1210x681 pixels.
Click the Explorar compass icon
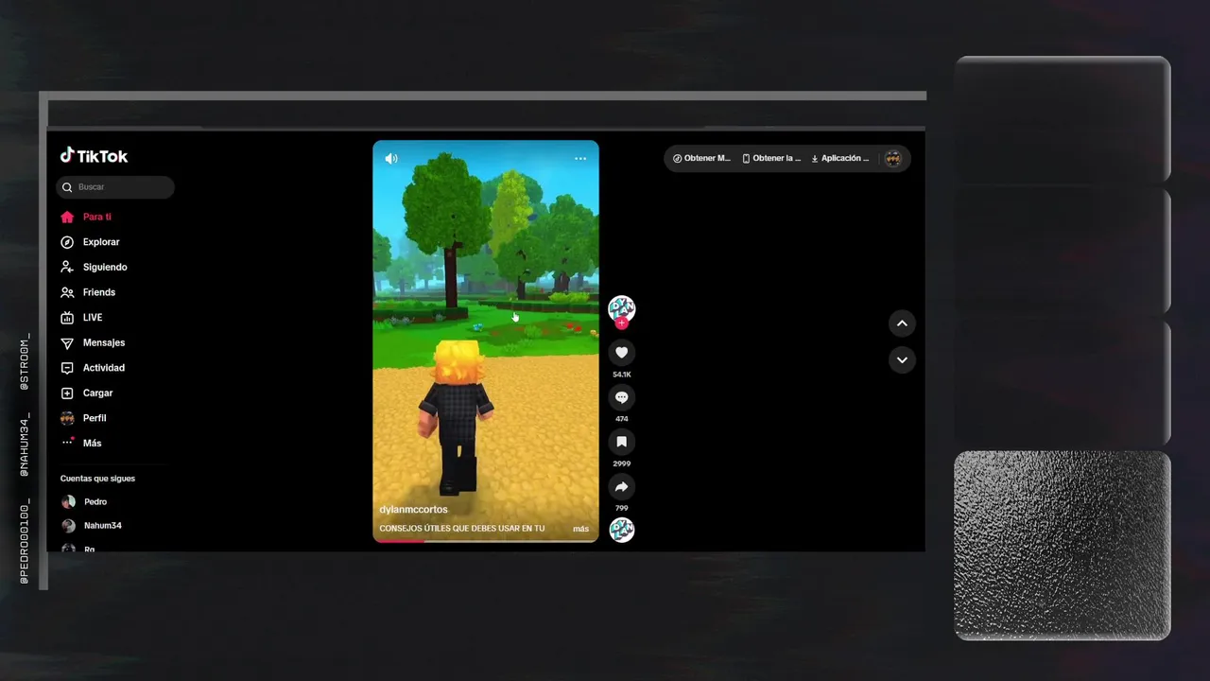coord(67,242)
